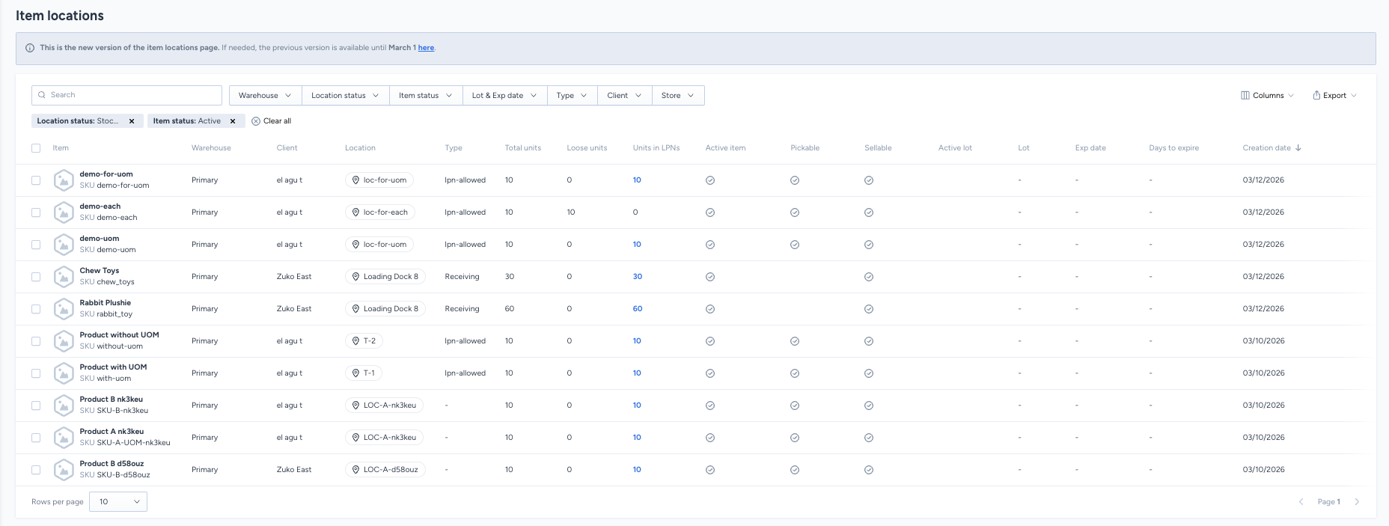1389x526 pixels.
Task: Open the Warehouse filter dropdown
Action: coord(265,96)
